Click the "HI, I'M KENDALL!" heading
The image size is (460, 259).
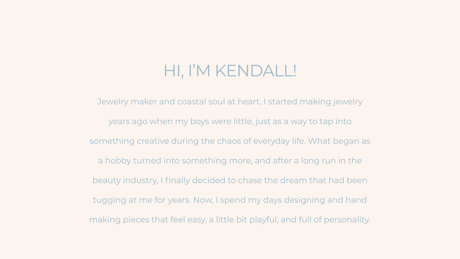(230, 71)
